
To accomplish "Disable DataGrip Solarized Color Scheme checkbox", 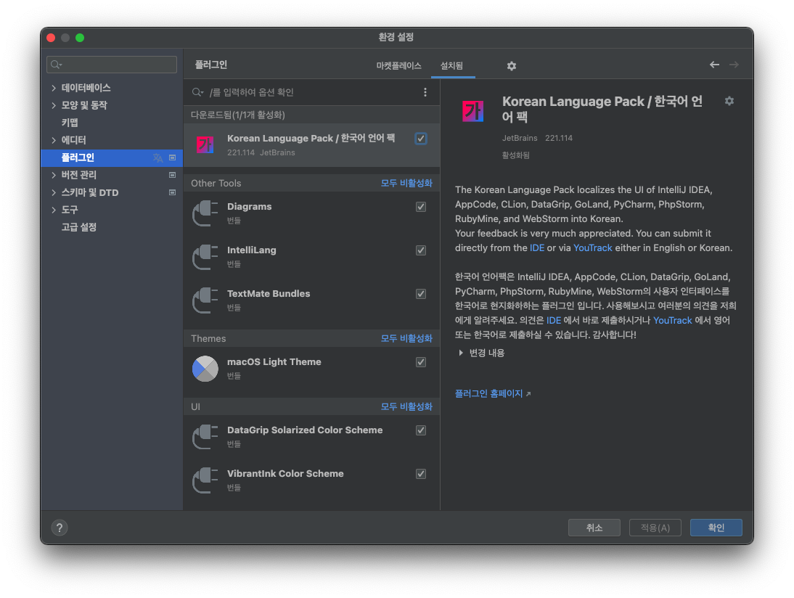I will [x=421, y=430].
